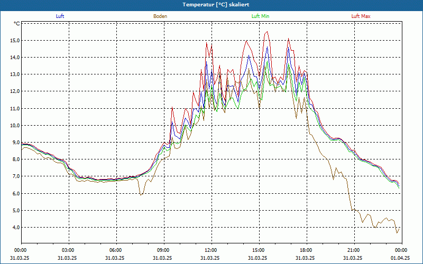Viewport: 423px width, 264px height.
Task: Click the green Luft Min legend label
Action: (x=260, y=16)
